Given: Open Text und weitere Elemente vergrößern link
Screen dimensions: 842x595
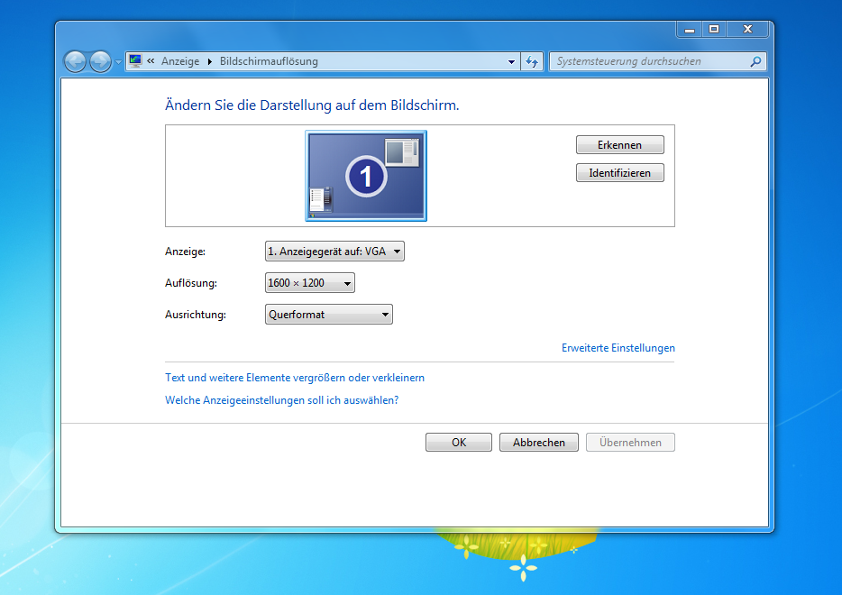Looking at the screenshot, I should 295,378.
